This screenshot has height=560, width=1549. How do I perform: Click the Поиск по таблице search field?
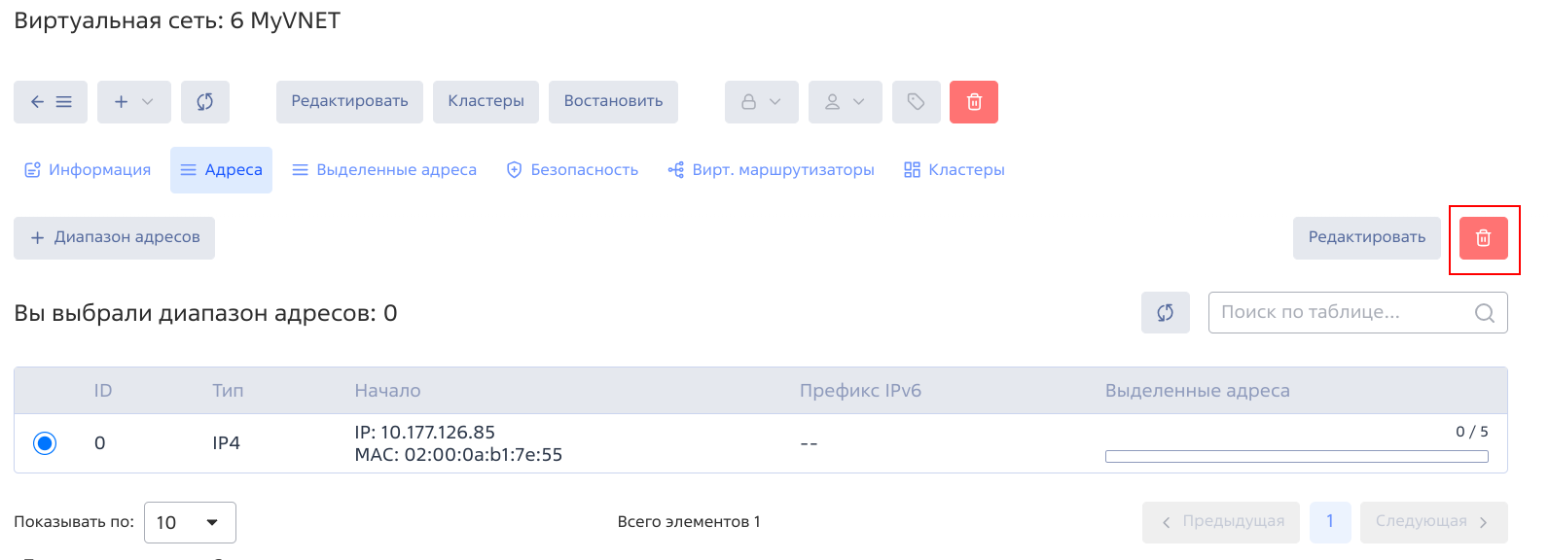(x=1343, y=313)
